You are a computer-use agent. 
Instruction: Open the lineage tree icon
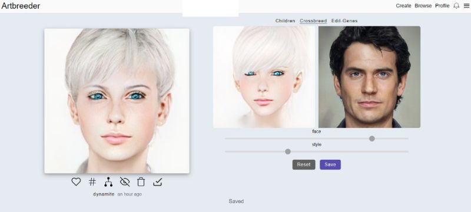(108, 182)
